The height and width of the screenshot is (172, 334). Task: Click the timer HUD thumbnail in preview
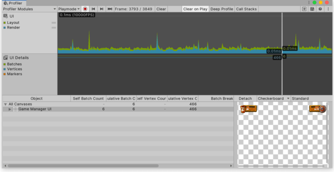click(248, 109)
